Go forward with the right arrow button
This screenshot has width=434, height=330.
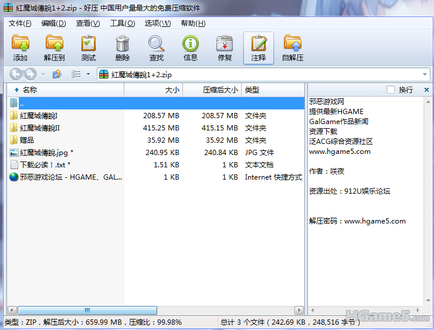(x=30, y=74)
